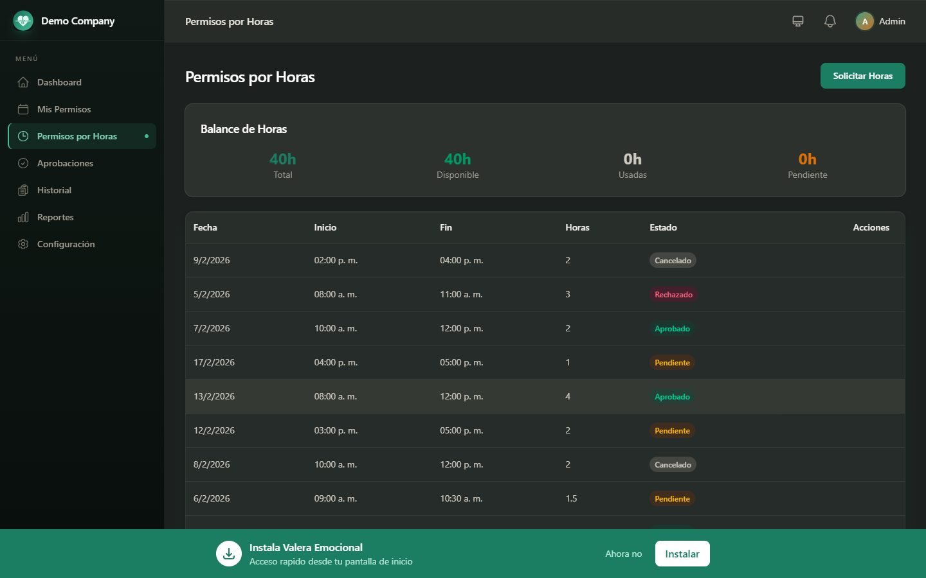The height and width of the screenshot is (578, 926).
Task: Click the Admin avatar circle
Action: [865, 21]
